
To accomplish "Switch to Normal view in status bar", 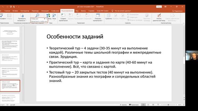I will 143,105.
